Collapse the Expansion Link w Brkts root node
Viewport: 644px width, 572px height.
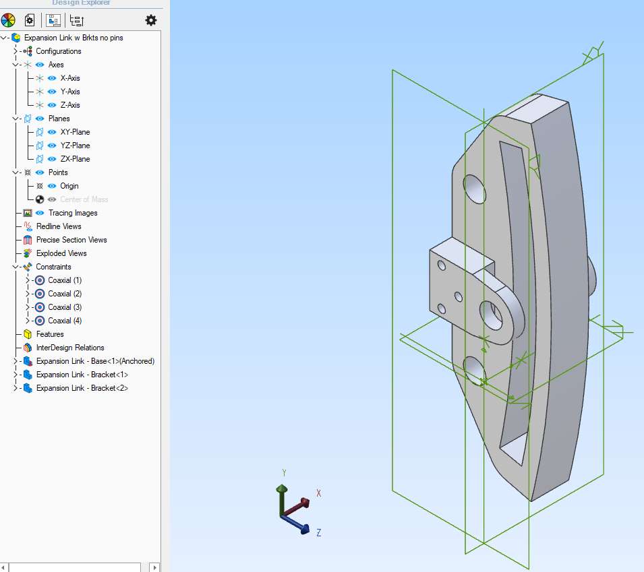coord(3,38)
